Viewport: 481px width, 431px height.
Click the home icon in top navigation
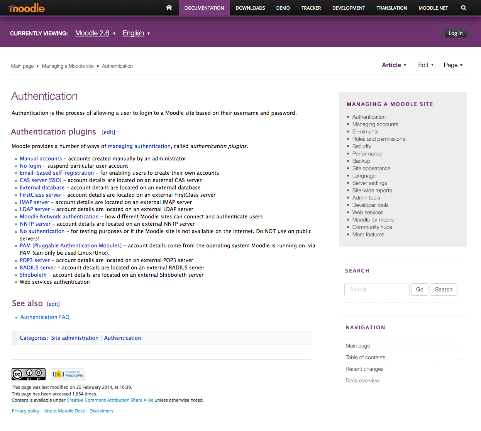[x=169, y=7]
